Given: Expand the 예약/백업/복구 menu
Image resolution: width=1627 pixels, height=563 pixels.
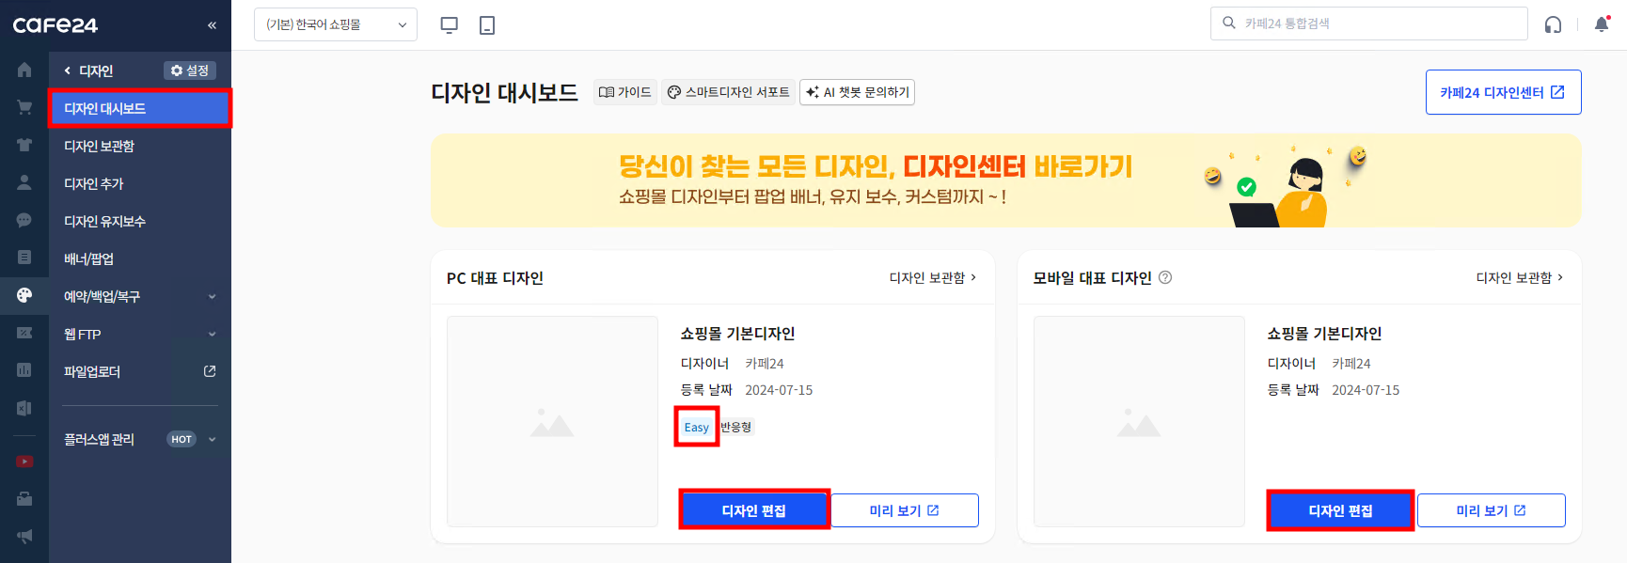Looking at the screenshot, I should pos(140,296).
